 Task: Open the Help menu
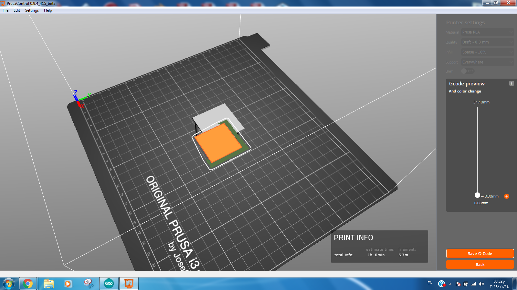(x=48, y=10)
